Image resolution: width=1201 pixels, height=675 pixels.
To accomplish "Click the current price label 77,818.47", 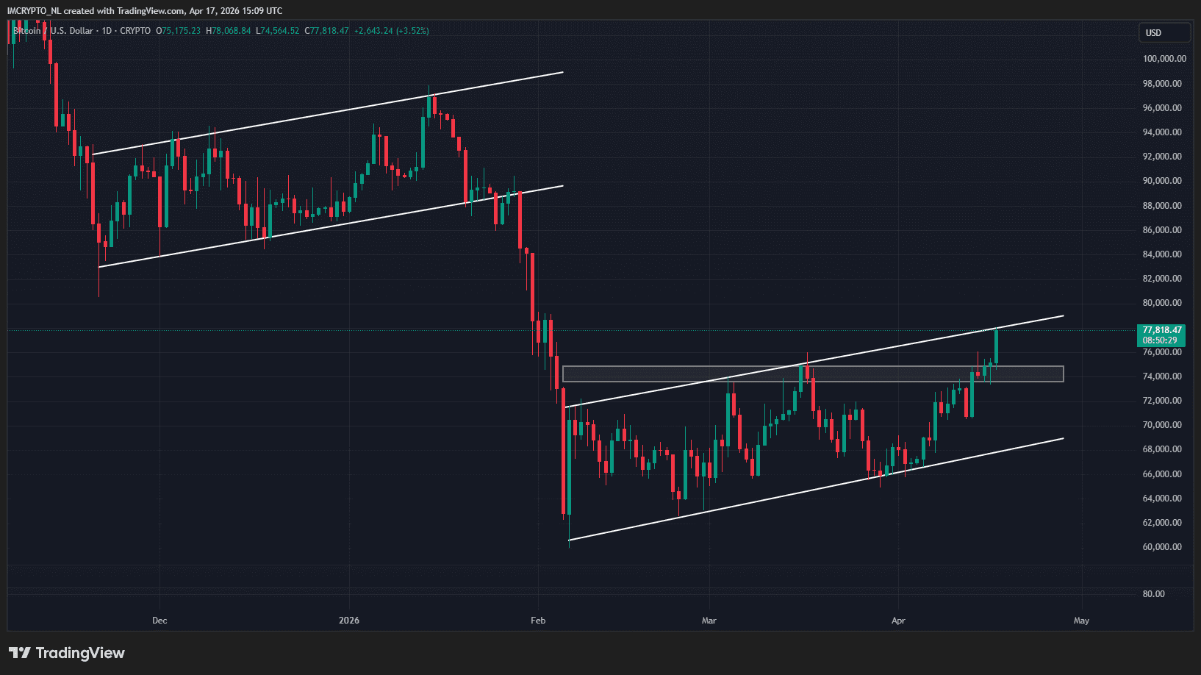I will [1161, 330].
